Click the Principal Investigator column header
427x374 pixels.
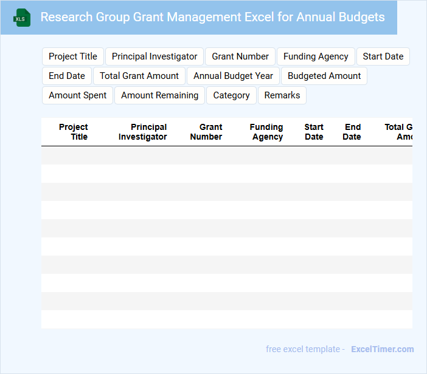coord(143,132)
